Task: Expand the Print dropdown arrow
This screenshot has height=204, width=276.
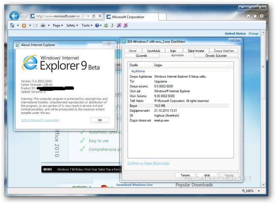Action: tap(49, 25)
